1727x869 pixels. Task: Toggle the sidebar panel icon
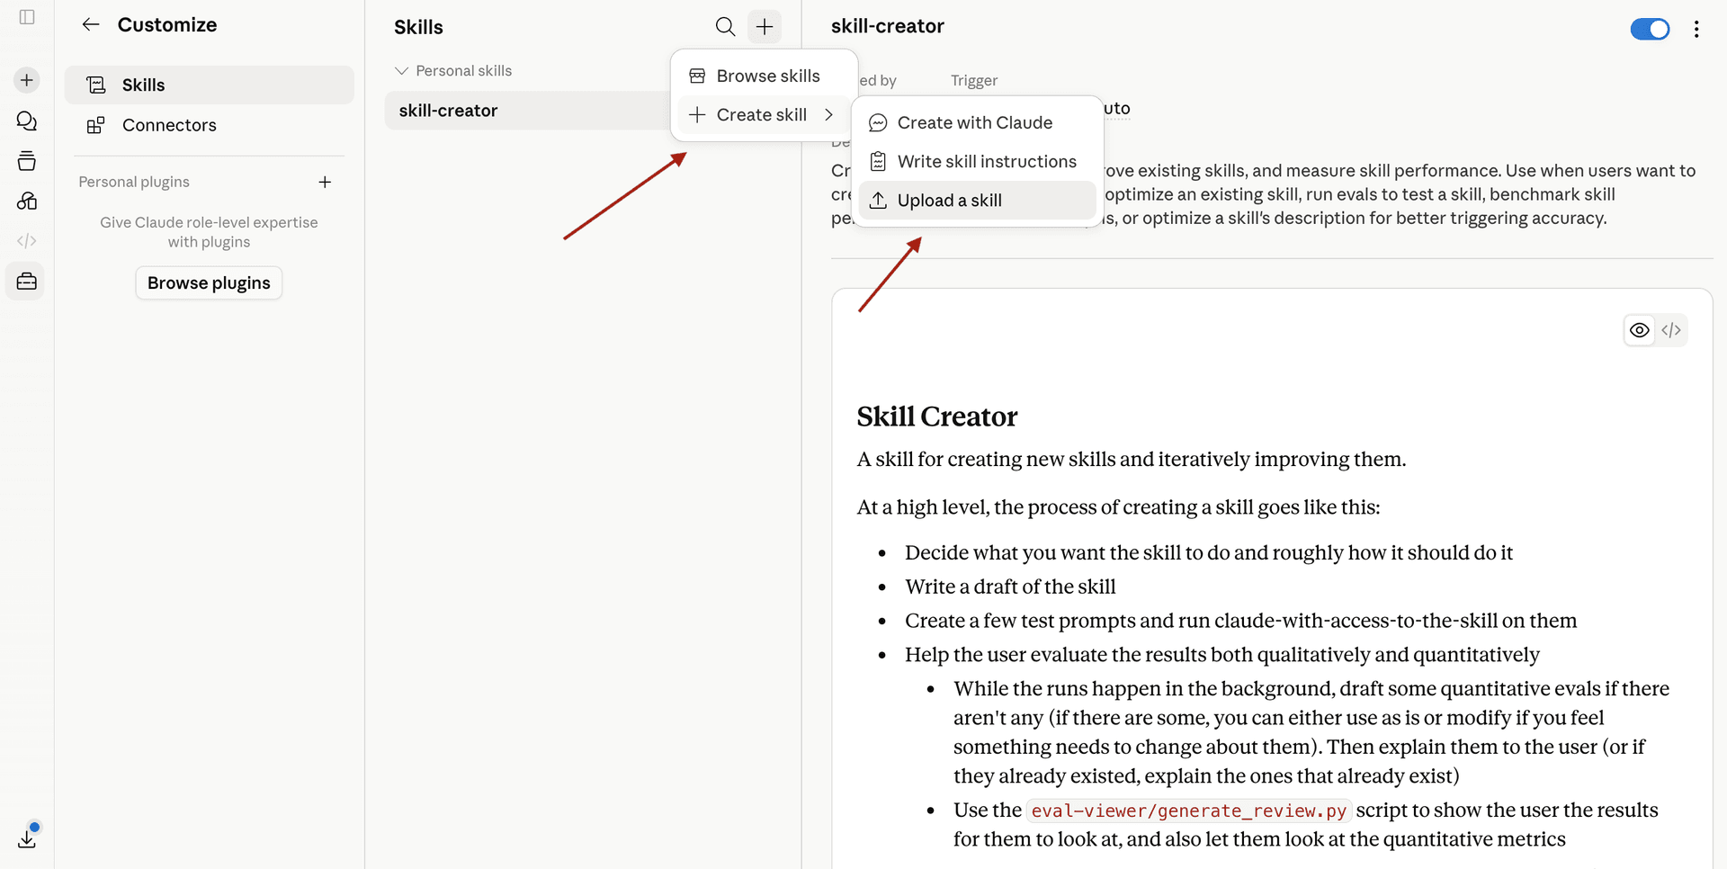[x=27, y=17]
